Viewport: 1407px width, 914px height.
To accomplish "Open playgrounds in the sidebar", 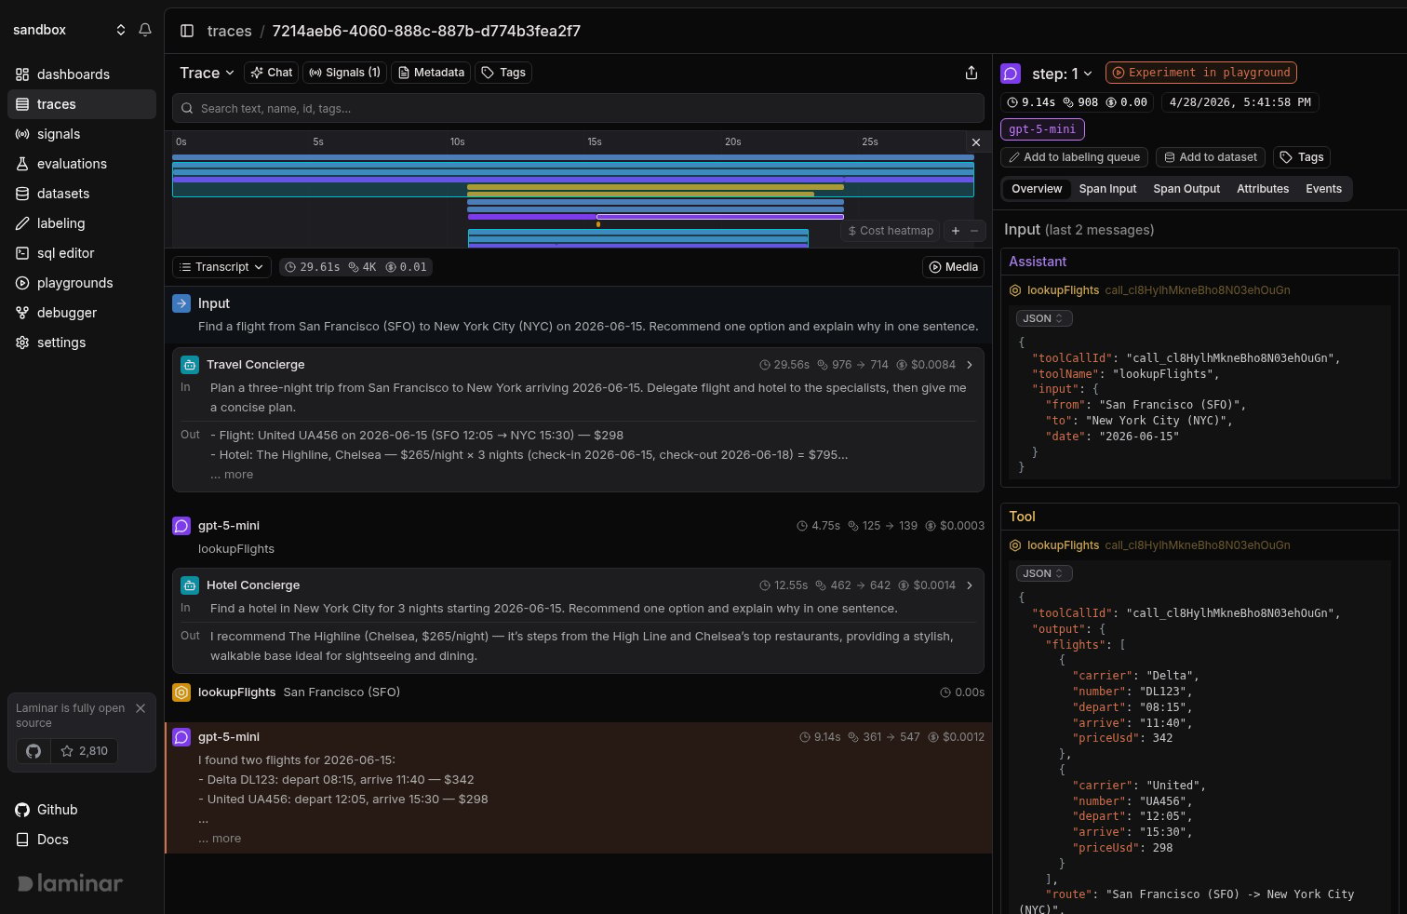I will click(82, 283).
